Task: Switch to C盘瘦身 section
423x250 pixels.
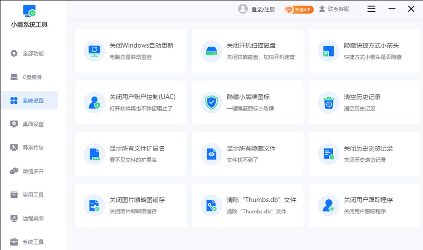Action: (29, 77)
